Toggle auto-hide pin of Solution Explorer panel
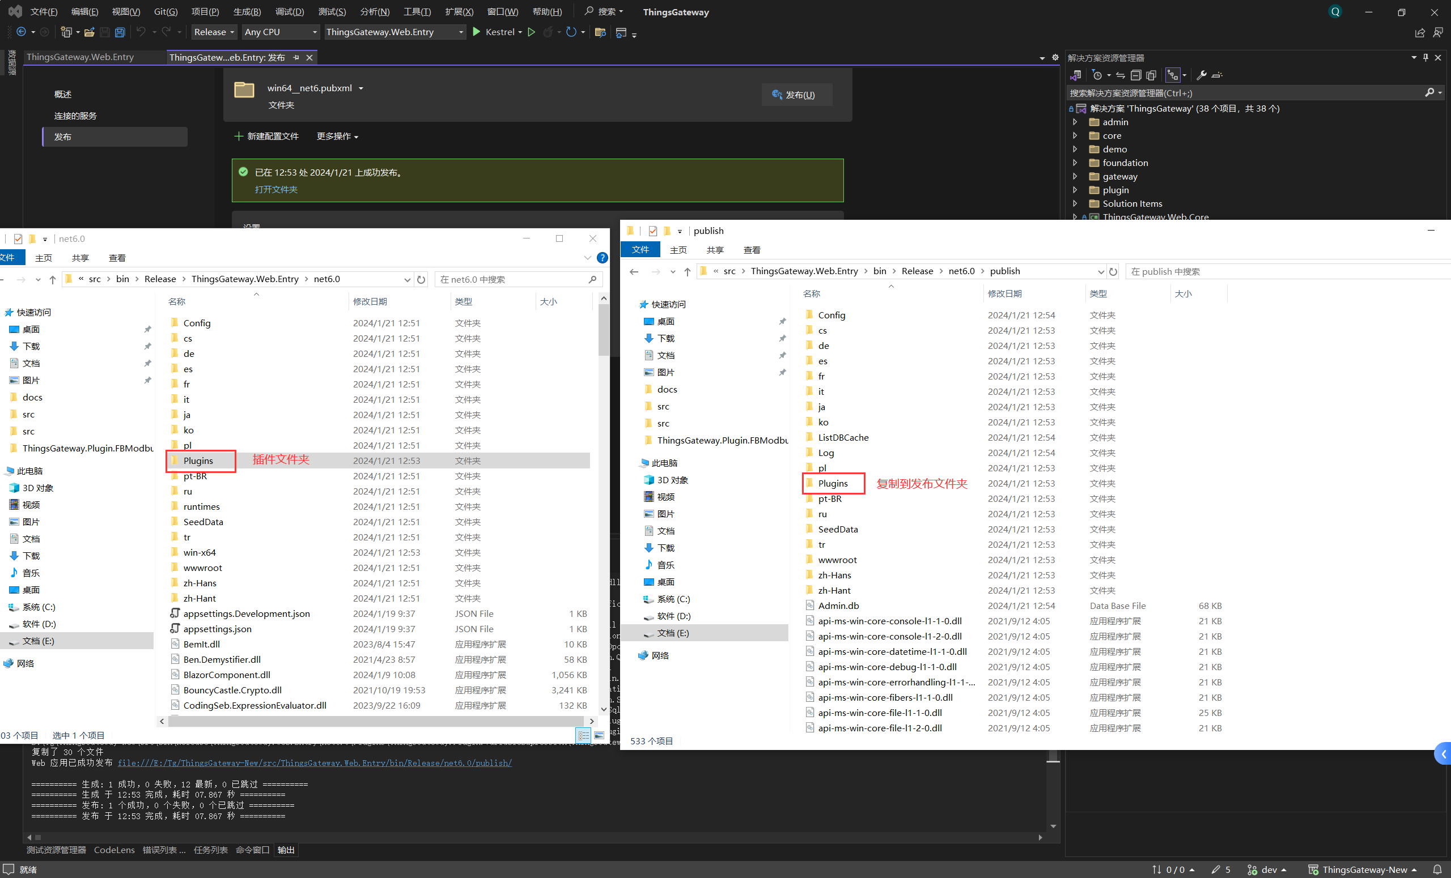 click(x=1425, y=58)
